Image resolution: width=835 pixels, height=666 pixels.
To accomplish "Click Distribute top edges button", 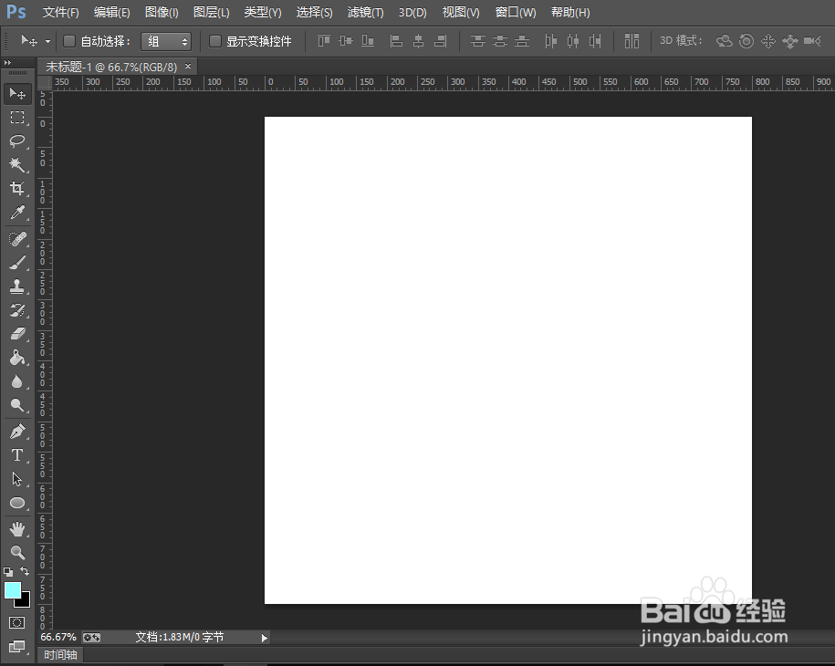I will pyautogui.click(x=477, y=41).
